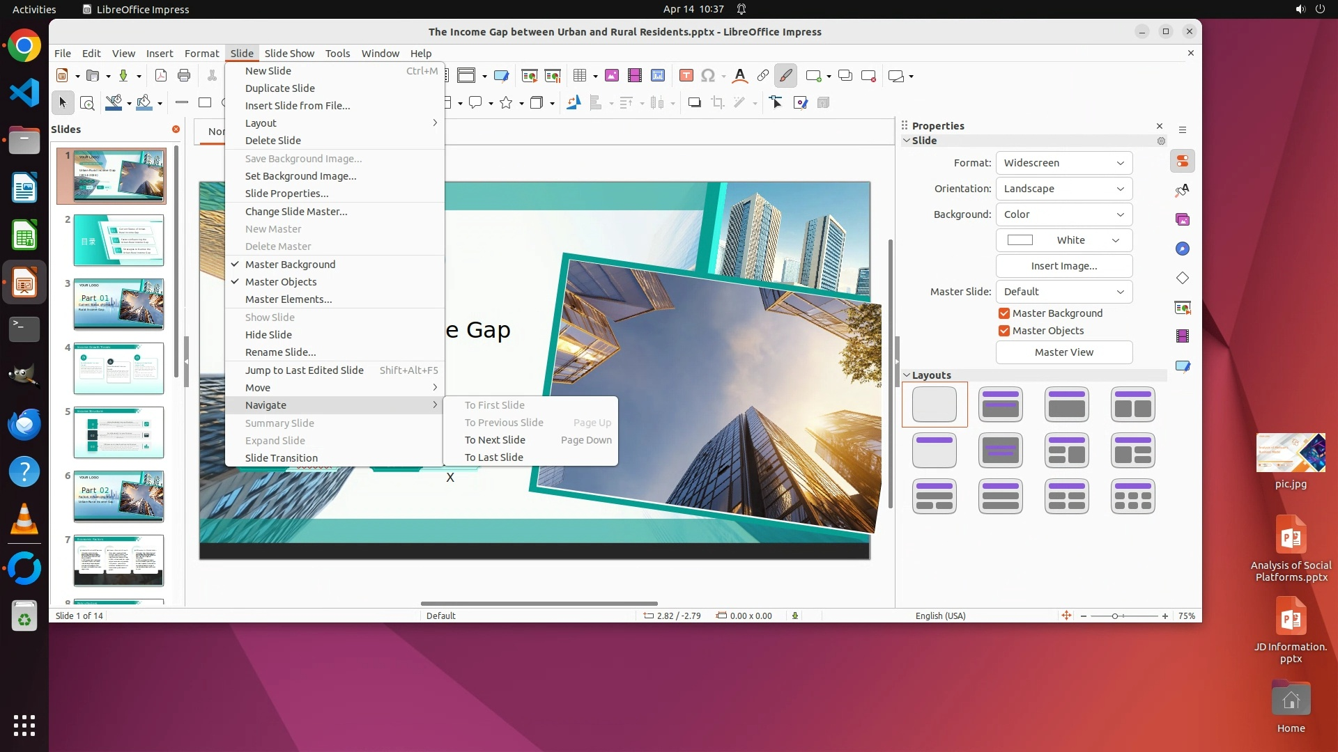Choose To Next Slide in submenu
1338x752 pixels.
[x=495, y=440]
